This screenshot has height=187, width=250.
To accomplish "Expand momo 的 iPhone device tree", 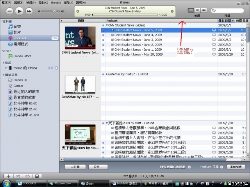I will click(x=6, y=68).
